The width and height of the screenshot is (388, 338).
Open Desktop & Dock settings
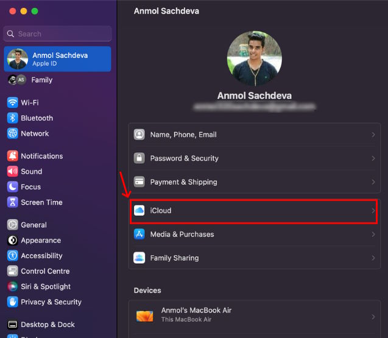tap(57, 325)
